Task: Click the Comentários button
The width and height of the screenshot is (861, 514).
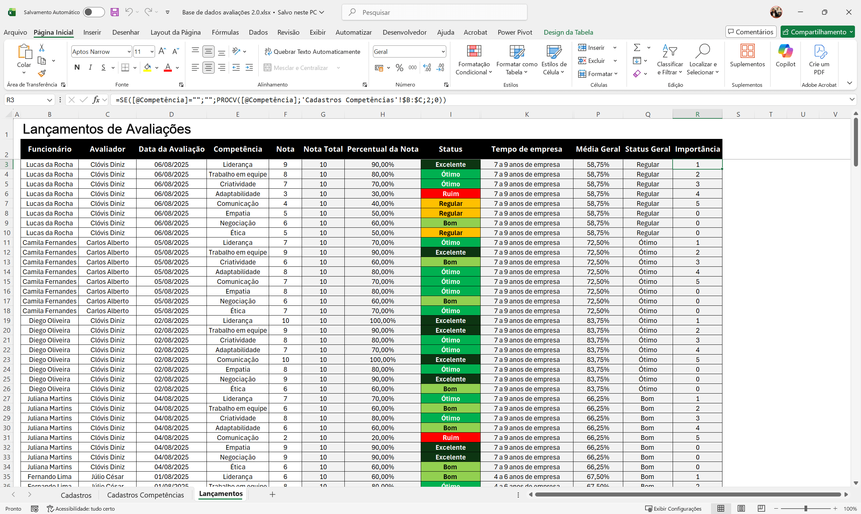Action: point(750,32)
